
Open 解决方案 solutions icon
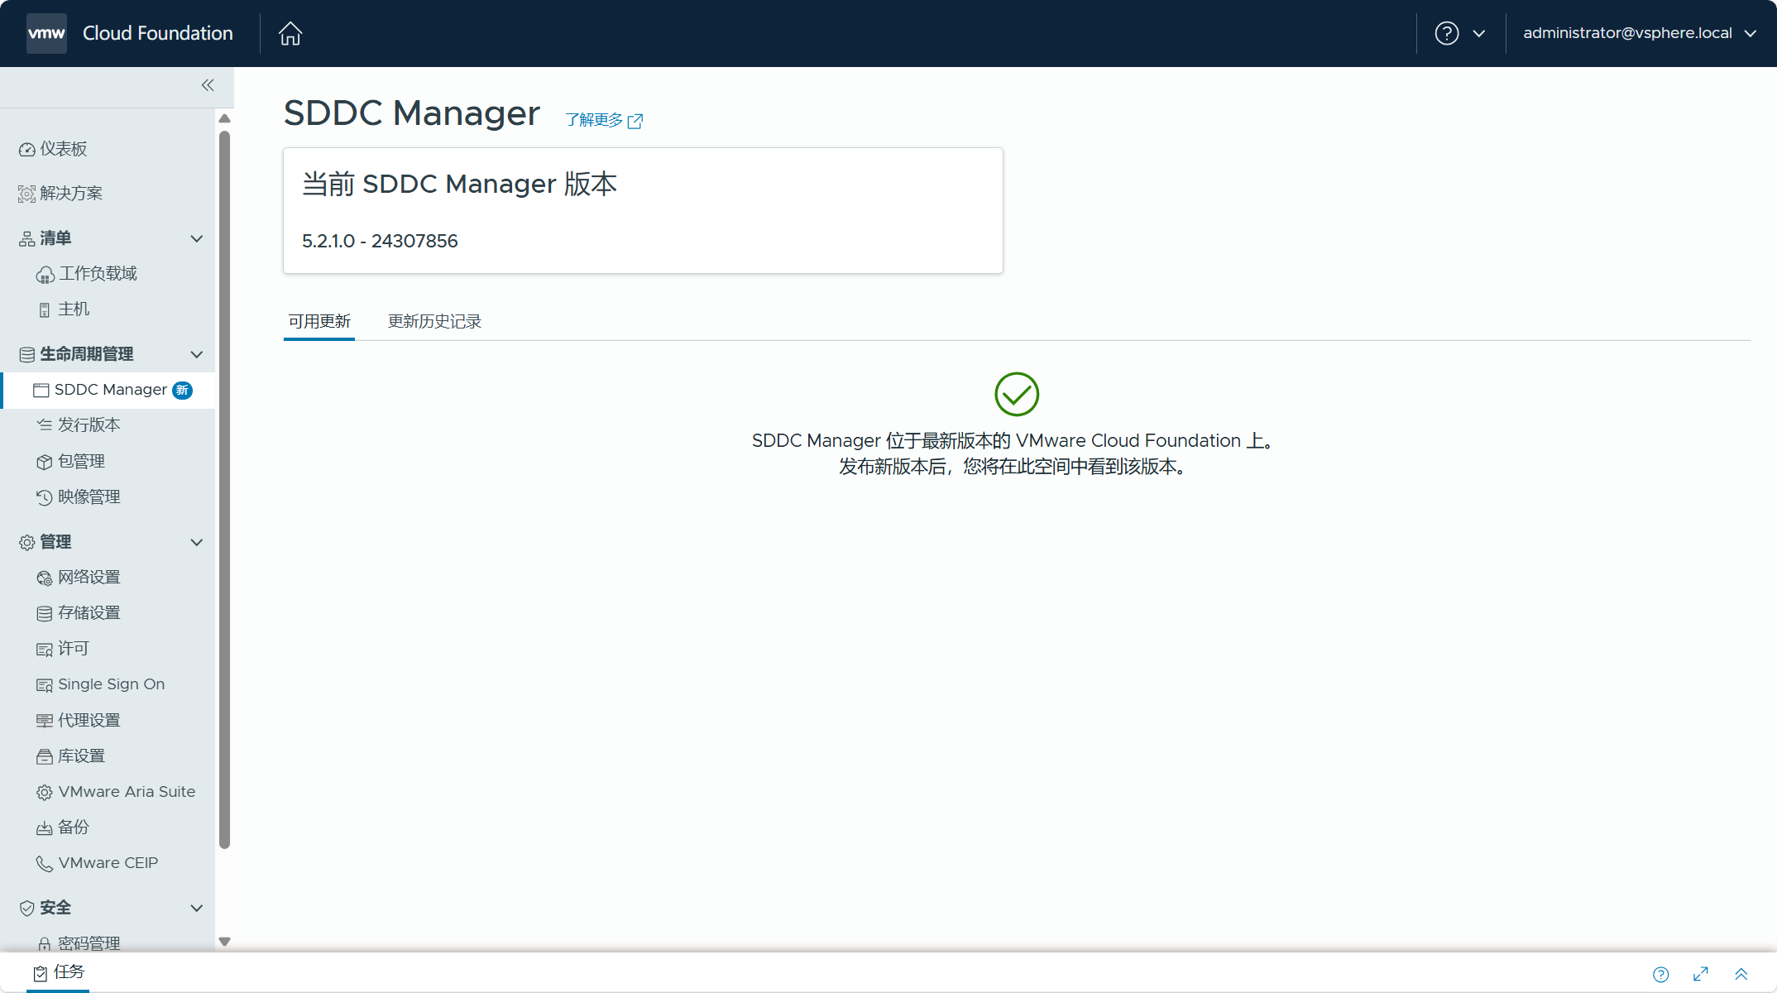pyautogui.click(x=26, y=194)
